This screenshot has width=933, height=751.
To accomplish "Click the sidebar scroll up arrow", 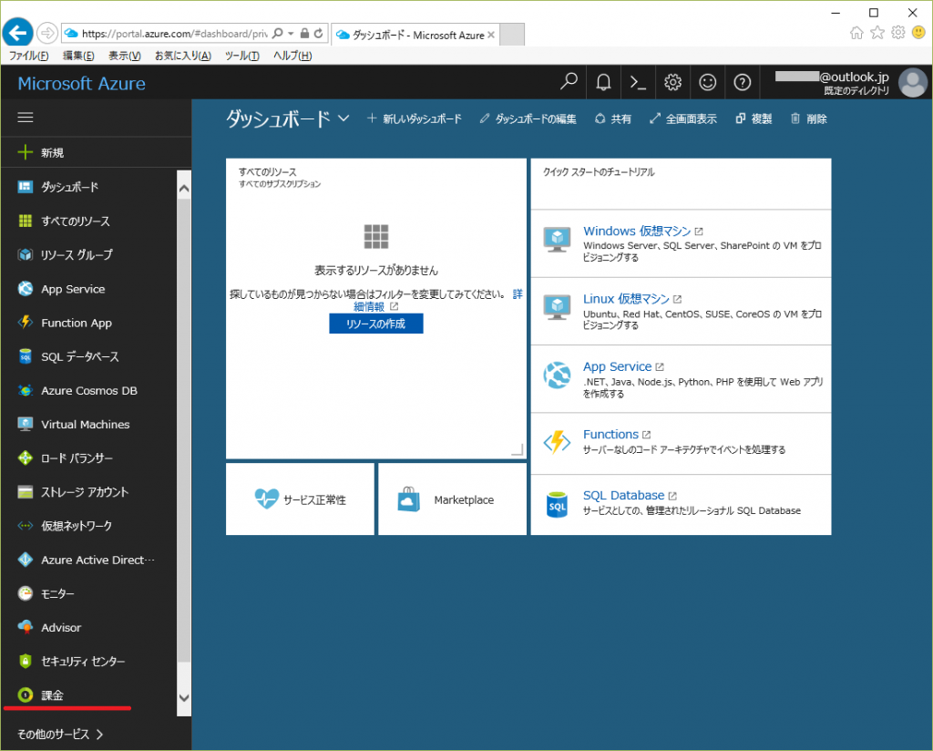I will 184,189.
